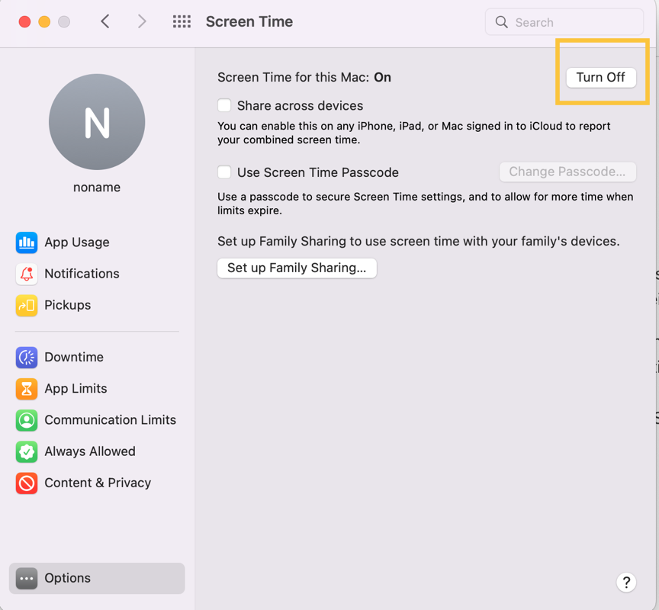Select Options in the sidebar
Image resolution: width=659 pixels, height=610 pixels.
(97, 578)
